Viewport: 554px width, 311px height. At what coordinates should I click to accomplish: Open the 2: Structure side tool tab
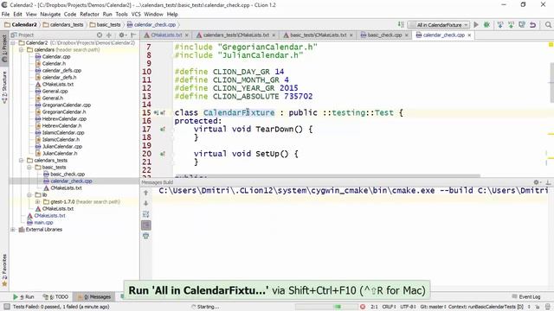coord(4,87)
